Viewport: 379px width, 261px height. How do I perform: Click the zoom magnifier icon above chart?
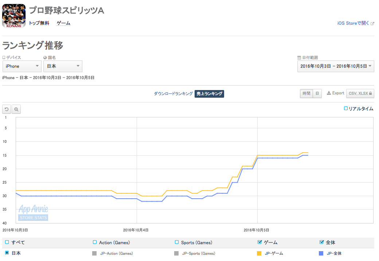(x=16, y=109)
